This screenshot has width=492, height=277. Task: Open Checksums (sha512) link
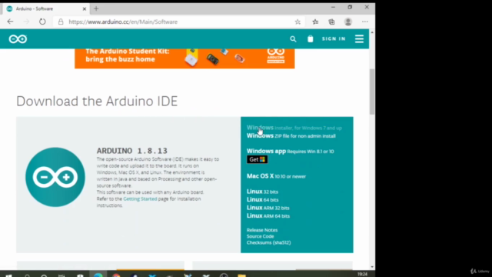coord(268,242)
